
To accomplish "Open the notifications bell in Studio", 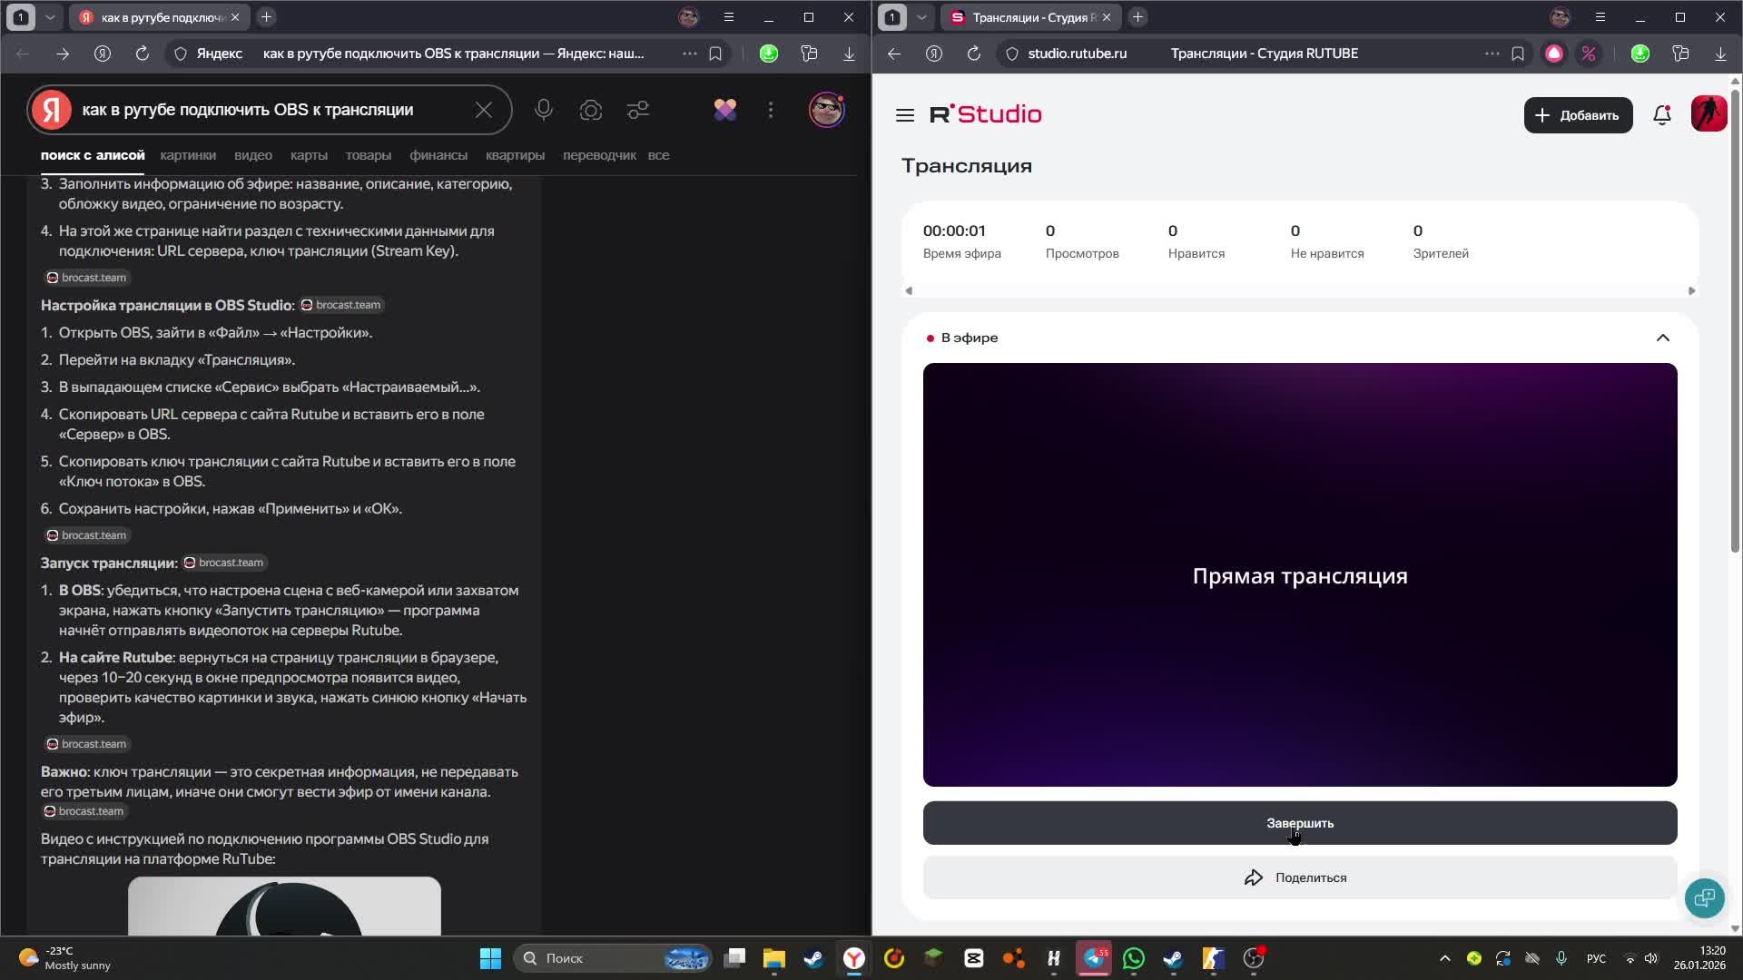I will pos(1661,115).
